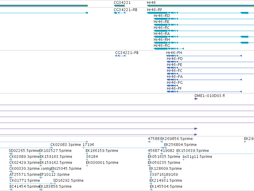Click the Hr46-PD protein label
Viewport: 254px width, 191px height.
point(175,59)
